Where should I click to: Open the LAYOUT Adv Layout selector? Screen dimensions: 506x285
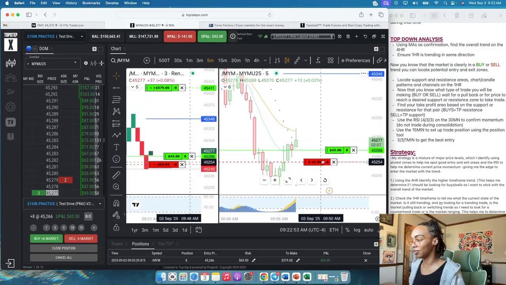[303, 36]
